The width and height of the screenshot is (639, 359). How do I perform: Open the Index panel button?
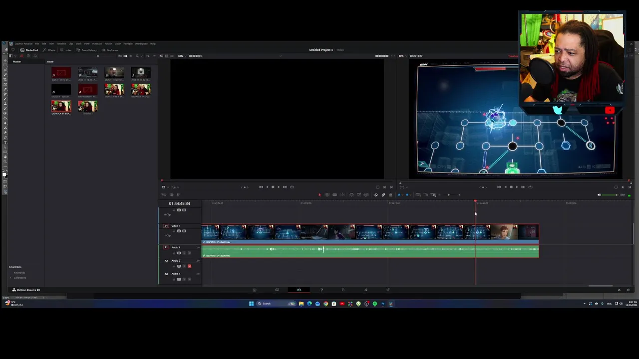65,50
